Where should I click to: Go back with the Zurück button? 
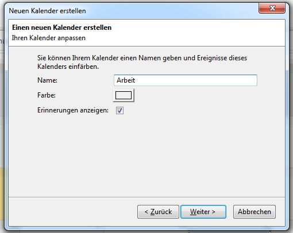pos(158,212)
